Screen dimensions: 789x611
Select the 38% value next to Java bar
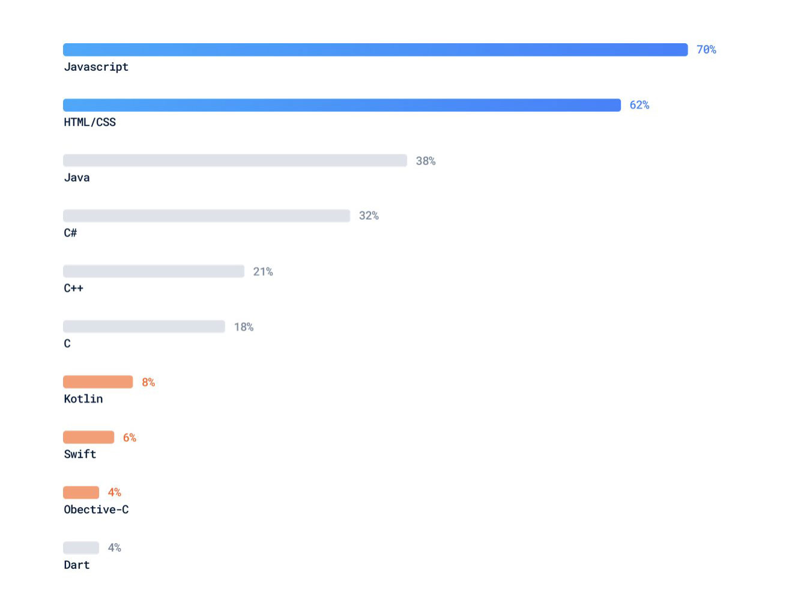(x=426, y=161)
